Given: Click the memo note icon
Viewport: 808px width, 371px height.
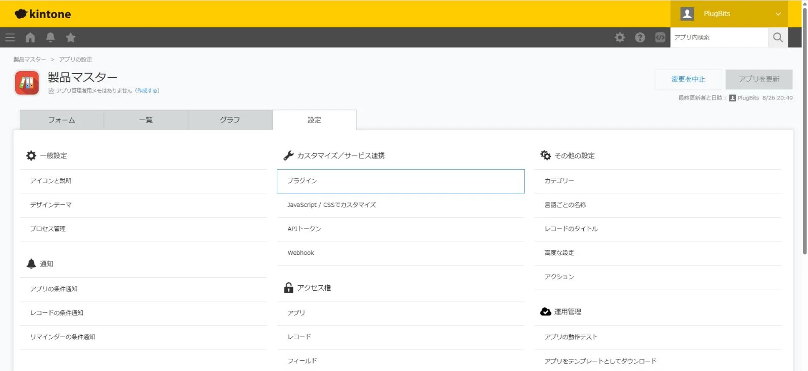Looking at the screenshot, I should 51,91.
